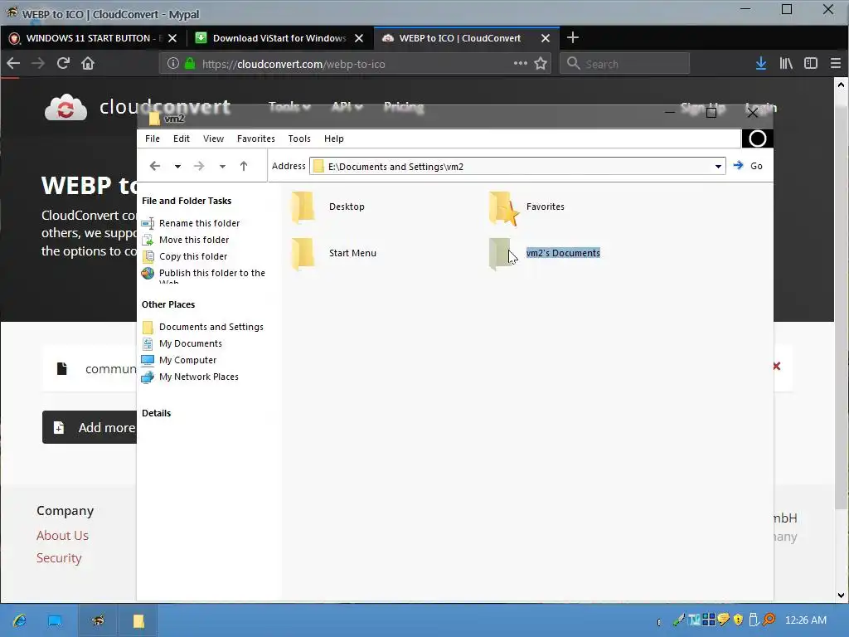
Task: Click the browser Search box
Action: 625,63
